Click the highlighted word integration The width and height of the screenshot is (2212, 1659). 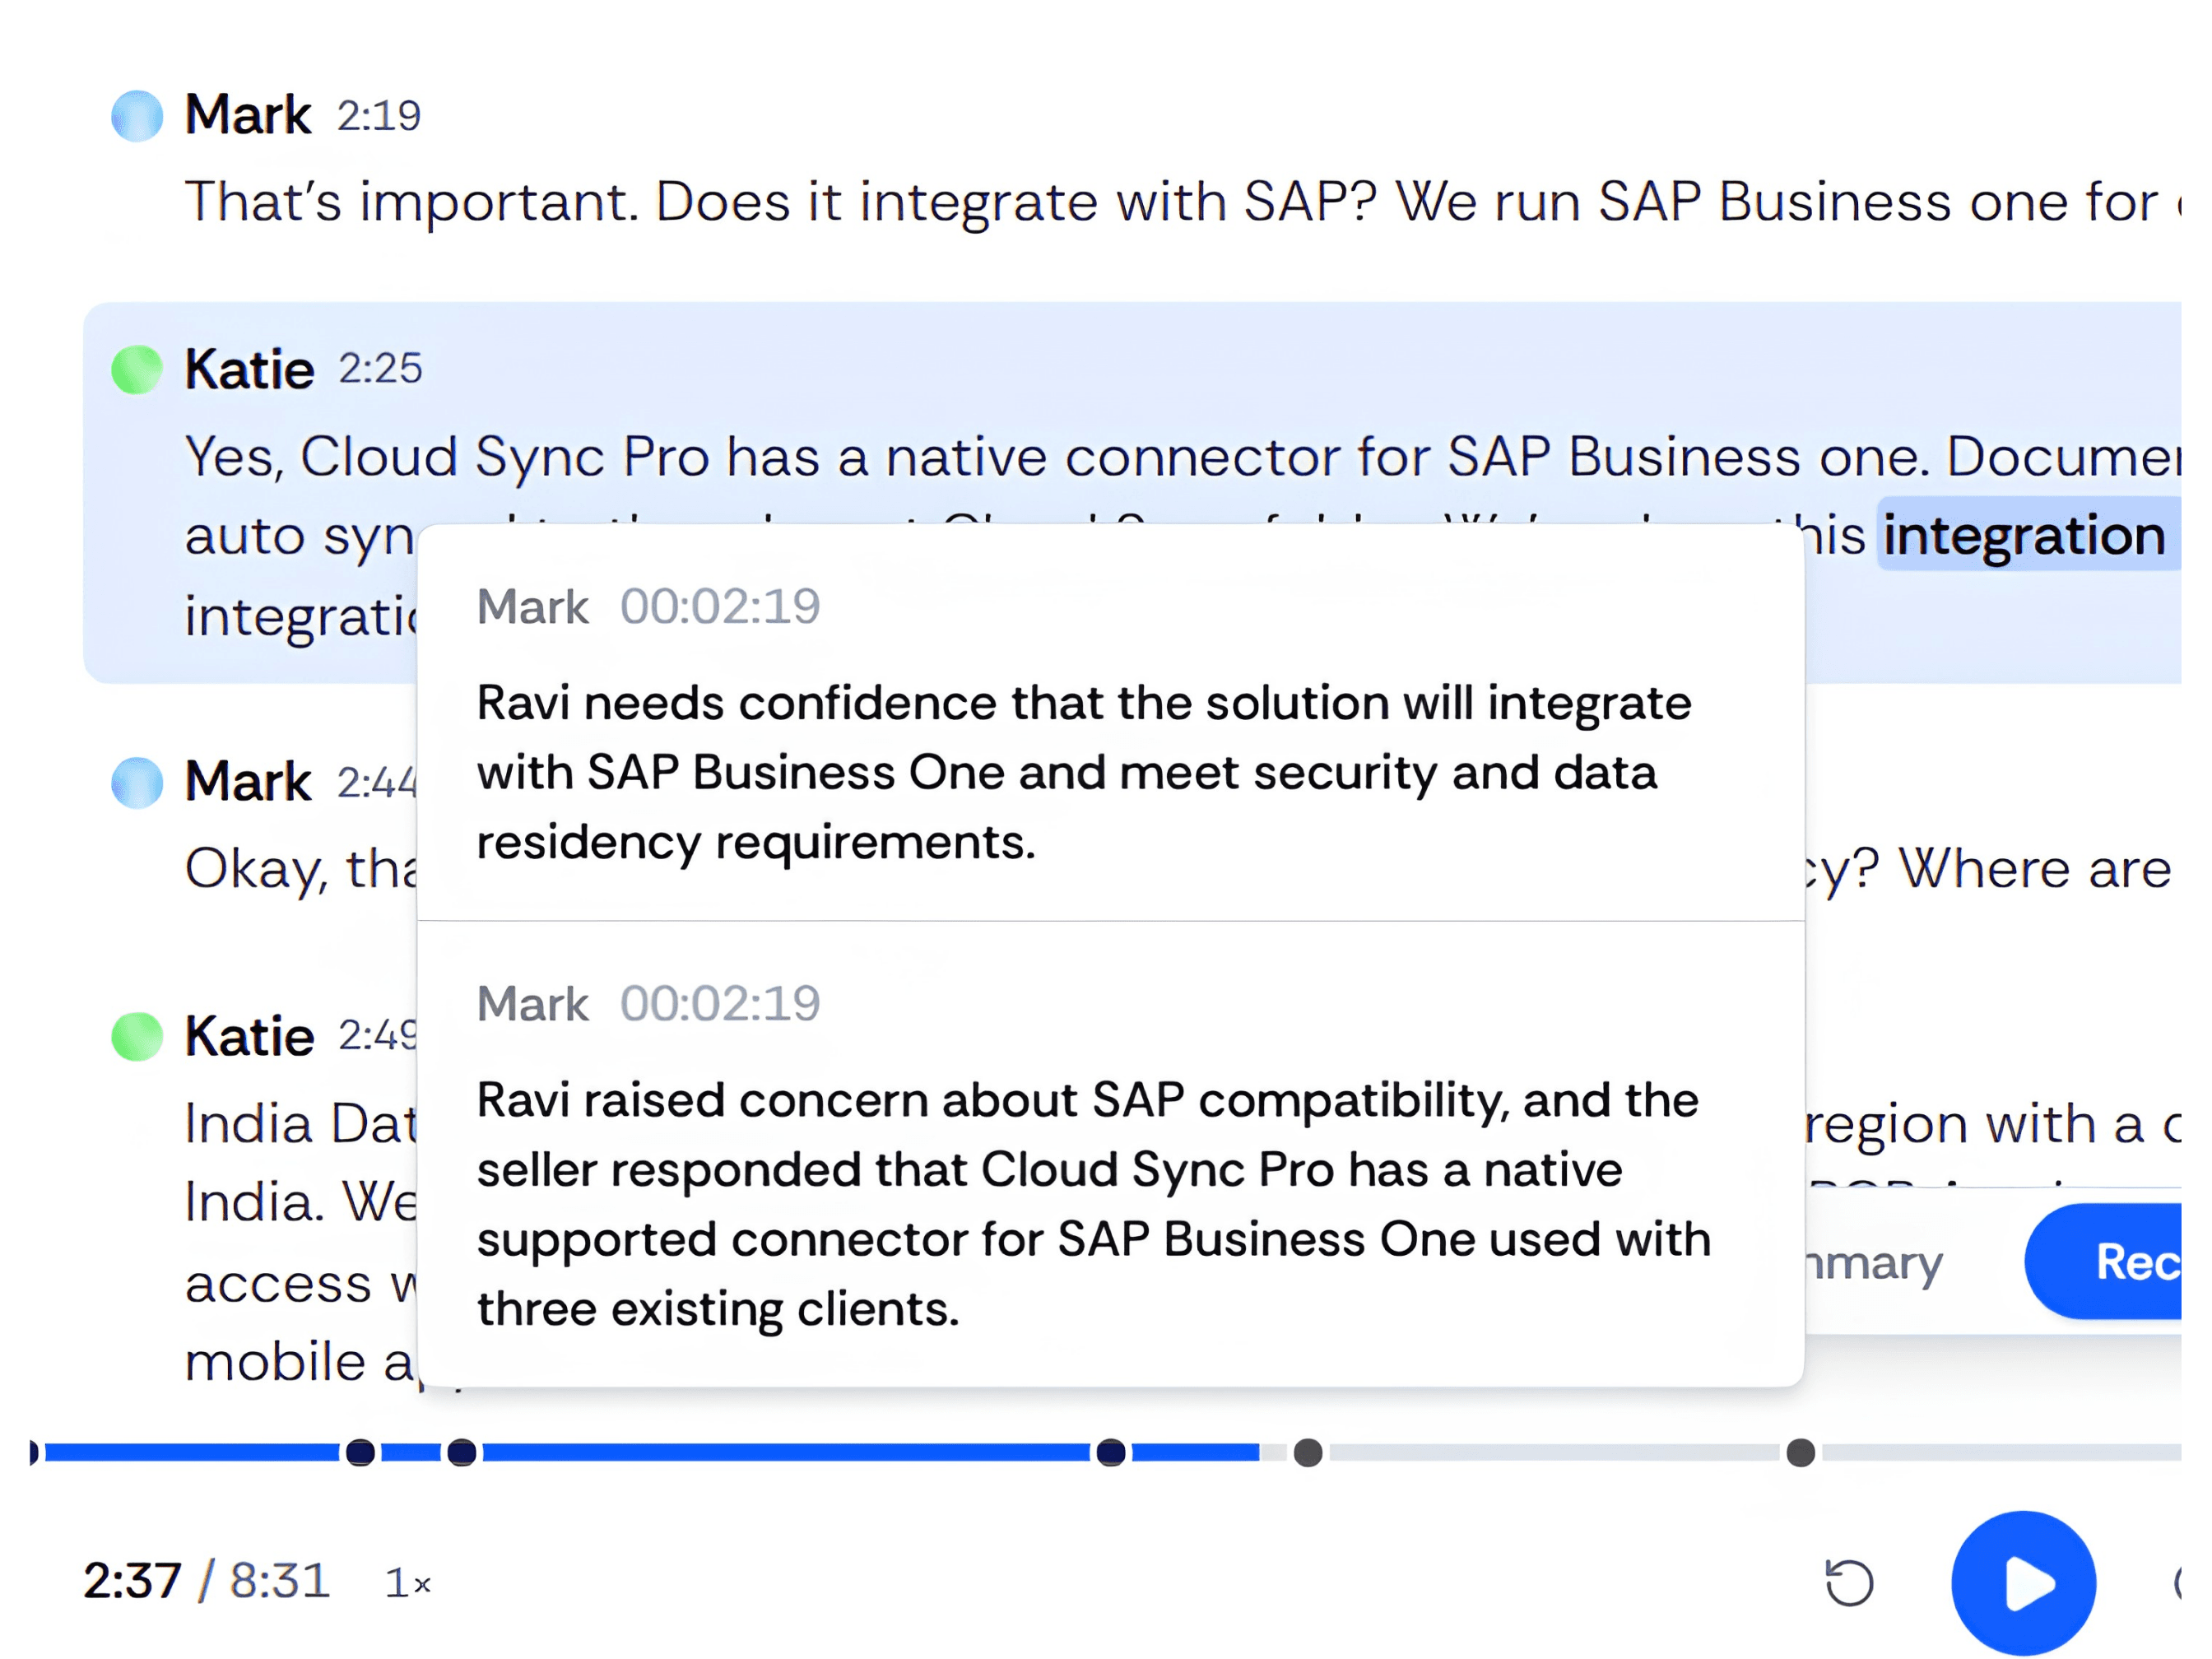click(x=2024, y=535)
